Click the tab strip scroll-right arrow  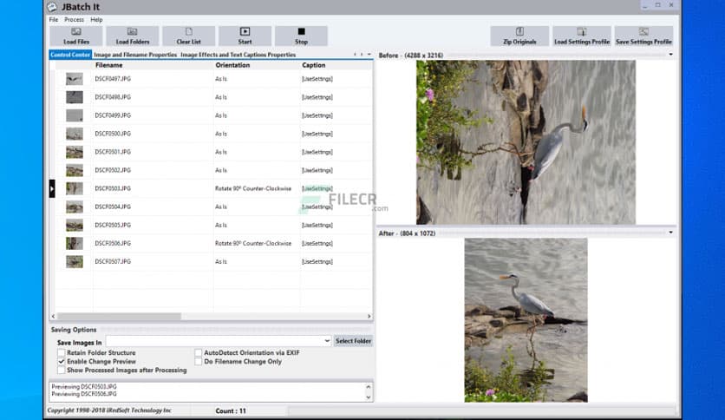pyautogui.click(x=362, y=54)
